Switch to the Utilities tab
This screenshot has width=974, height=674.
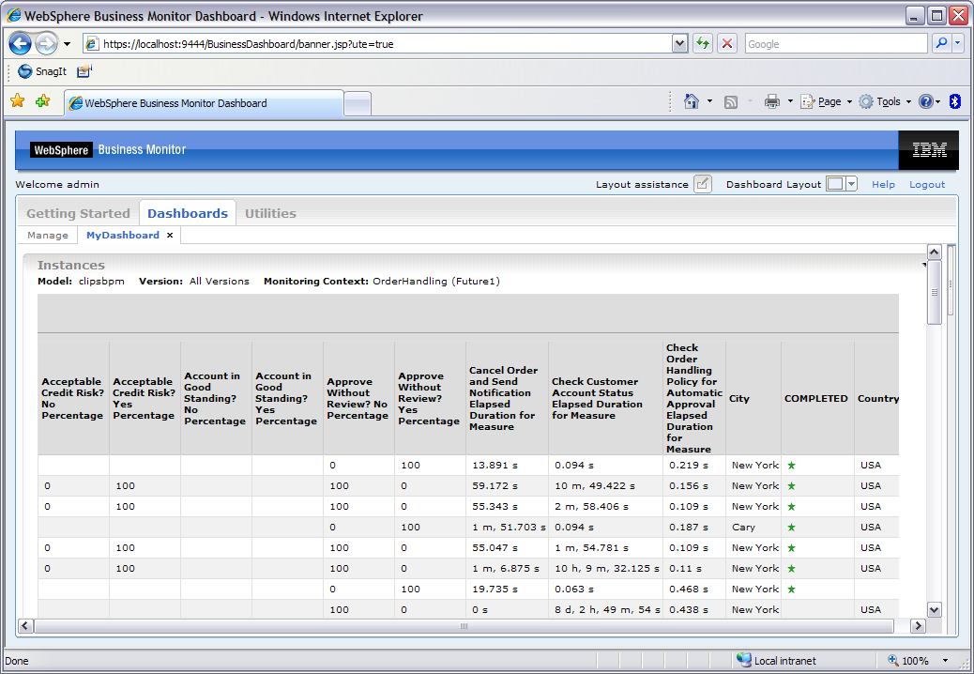coord(270,213)
